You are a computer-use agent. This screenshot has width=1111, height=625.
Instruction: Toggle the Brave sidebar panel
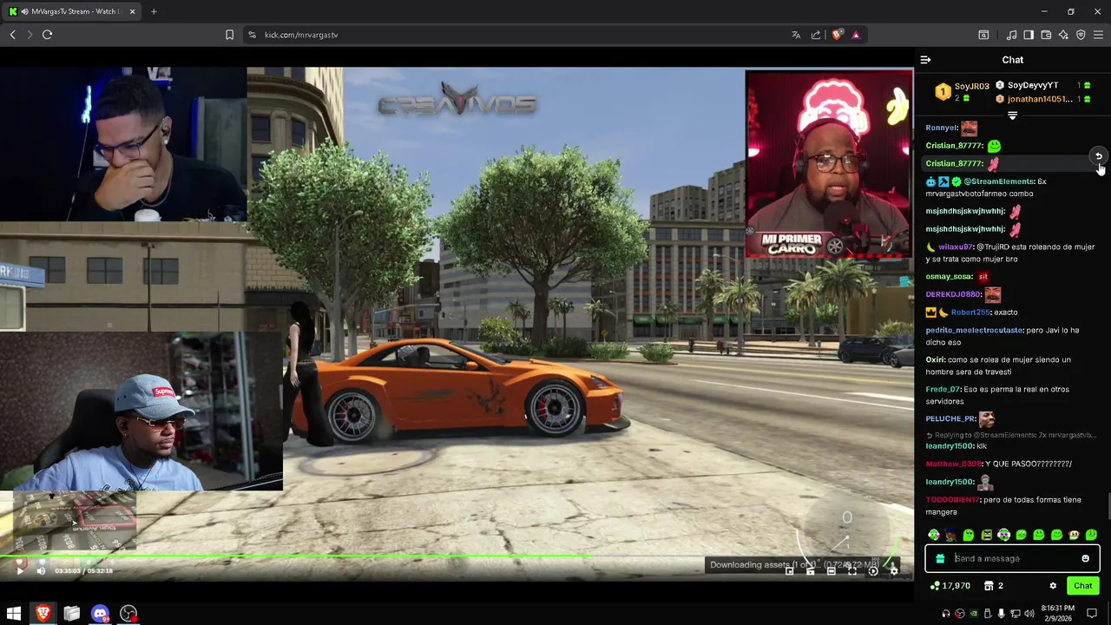click(x=1029, y=35)
